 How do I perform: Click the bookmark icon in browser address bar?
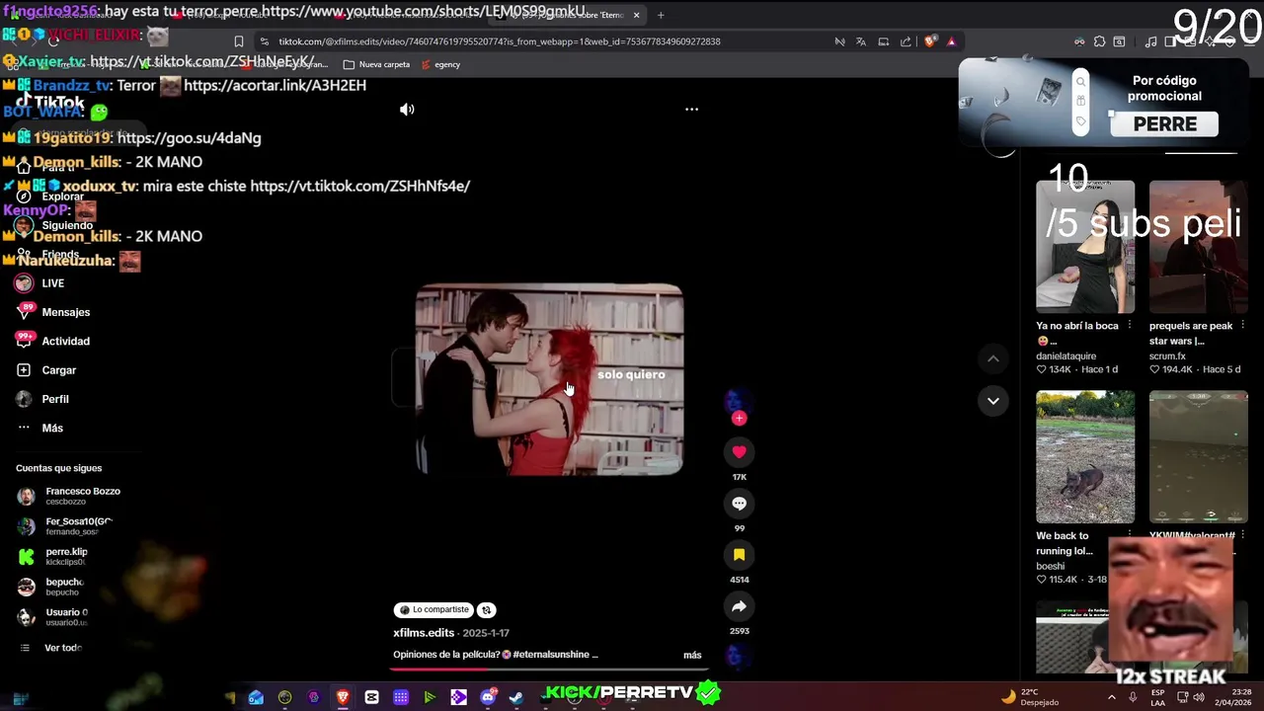239,41
